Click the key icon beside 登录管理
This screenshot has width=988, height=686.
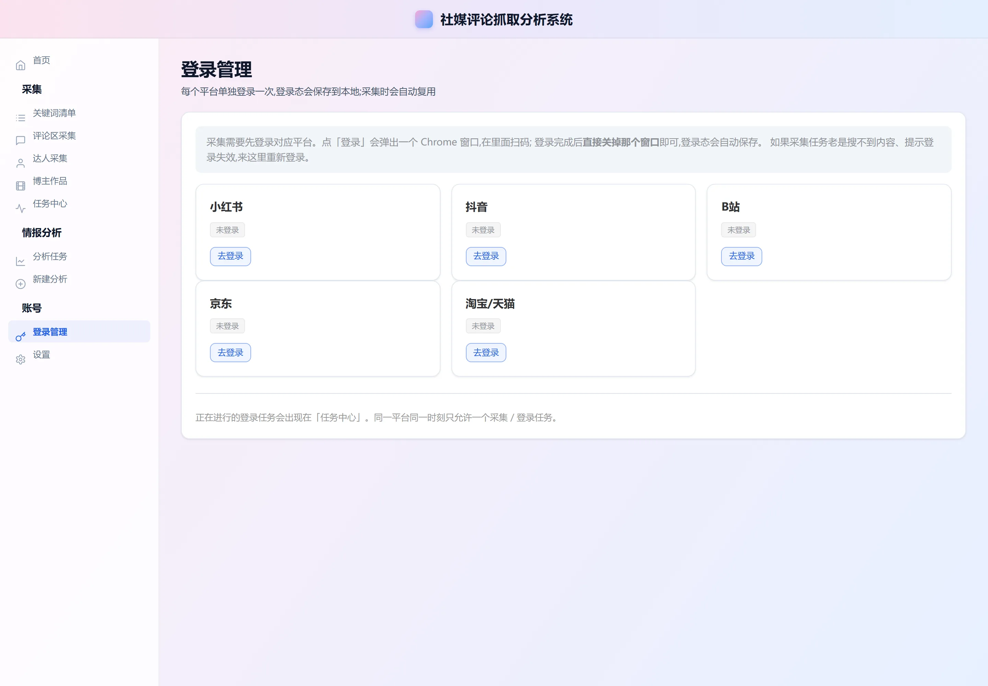20,337
